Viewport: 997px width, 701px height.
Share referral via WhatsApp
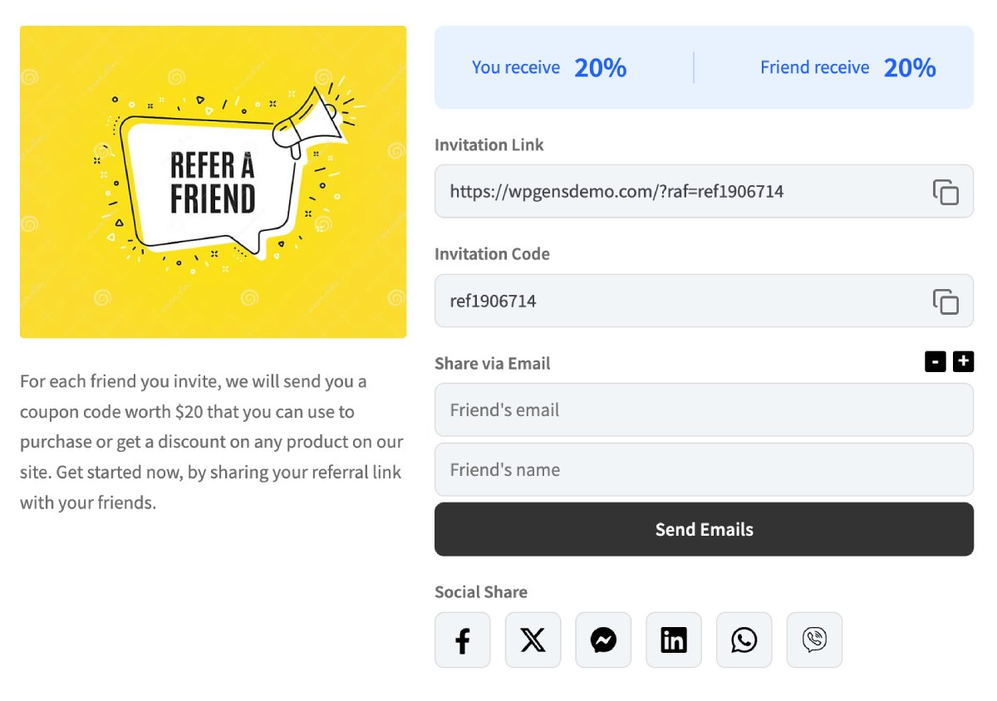click(x=744, y=640)
